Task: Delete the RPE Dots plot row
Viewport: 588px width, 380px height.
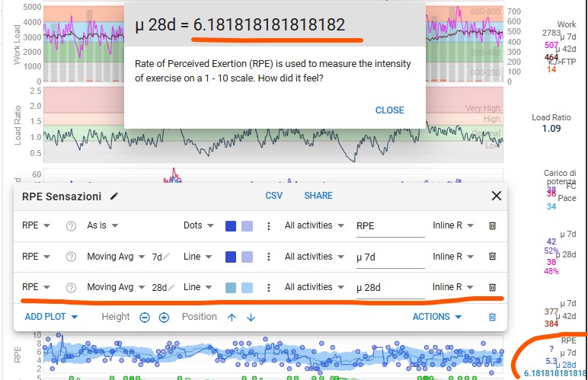Action: pyautogui.click(x=492, y=225)
